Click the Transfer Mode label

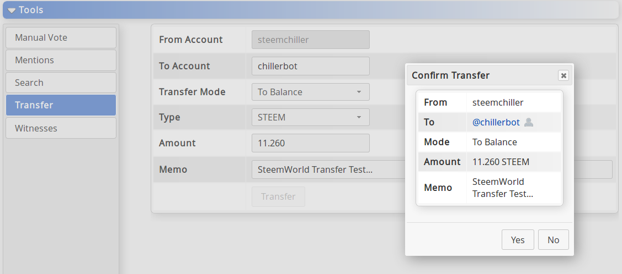pos(192,92)
